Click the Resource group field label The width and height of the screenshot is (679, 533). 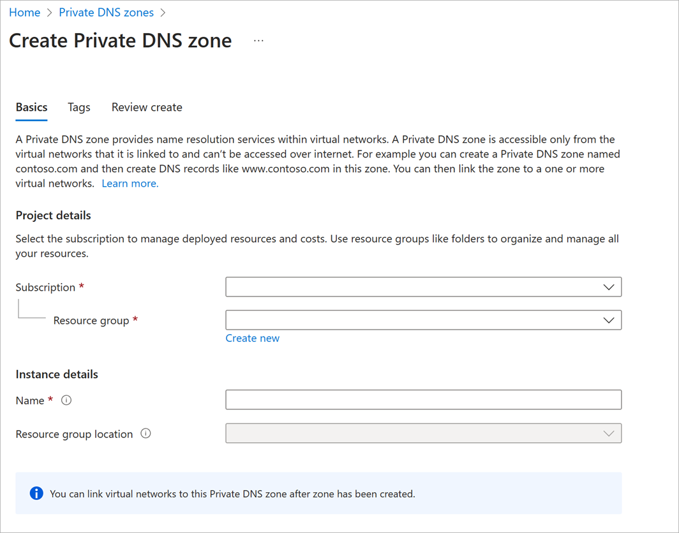(x=91, y=321)
